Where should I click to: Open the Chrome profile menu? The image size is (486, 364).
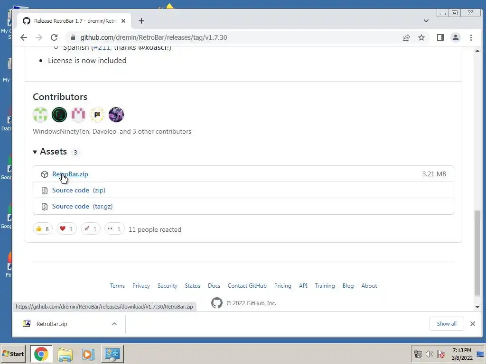click(455, 37)
